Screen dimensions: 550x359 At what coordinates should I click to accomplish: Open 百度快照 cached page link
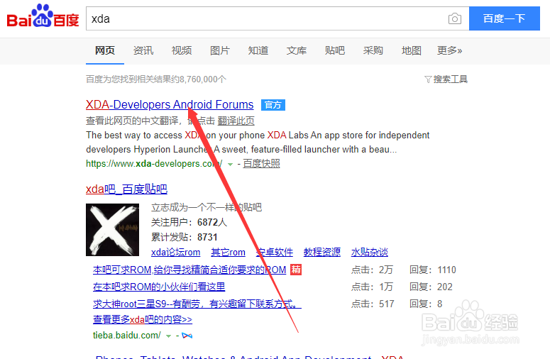pyautogui.click(x=261, y=164)
